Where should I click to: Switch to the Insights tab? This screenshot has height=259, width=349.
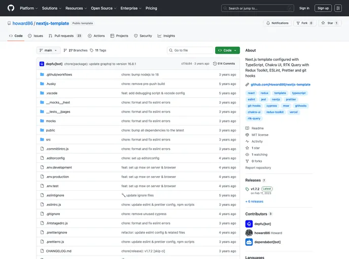pos(166,36)
